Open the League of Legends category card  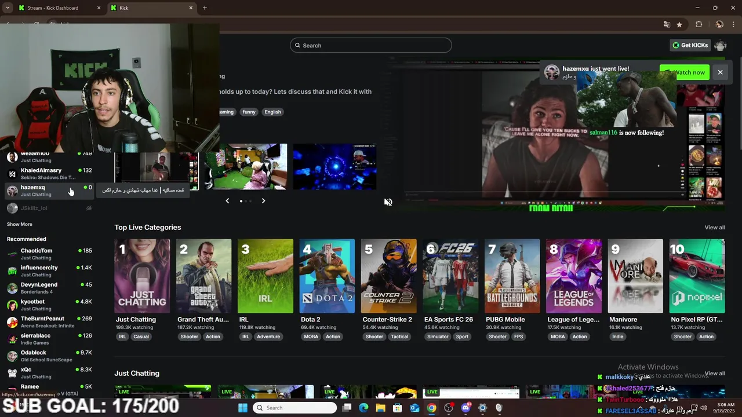[x=574, y=276]
